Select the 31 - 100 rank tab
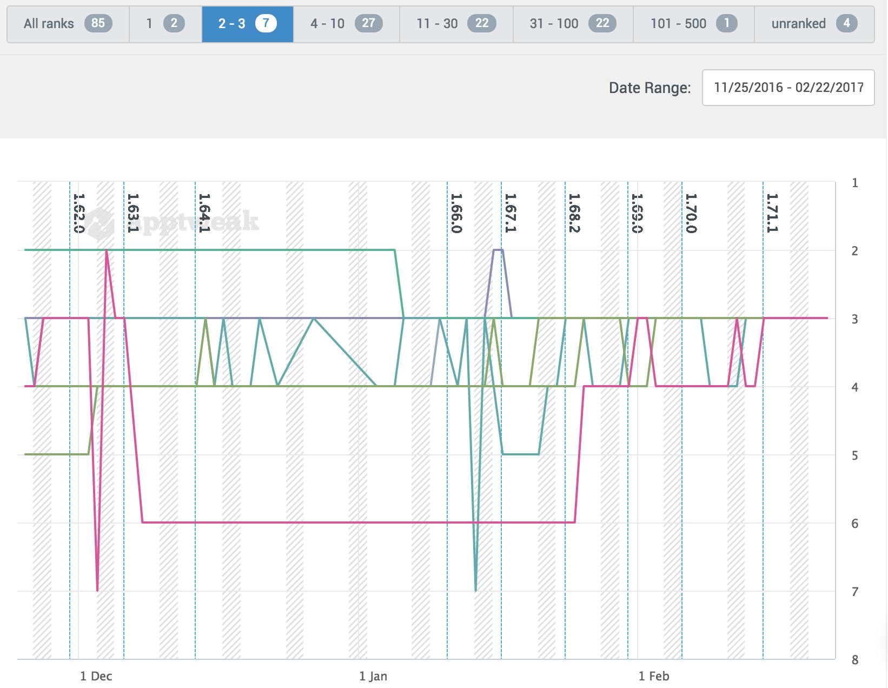This screenshot has width=888, height=688. (x=573, y=24)
